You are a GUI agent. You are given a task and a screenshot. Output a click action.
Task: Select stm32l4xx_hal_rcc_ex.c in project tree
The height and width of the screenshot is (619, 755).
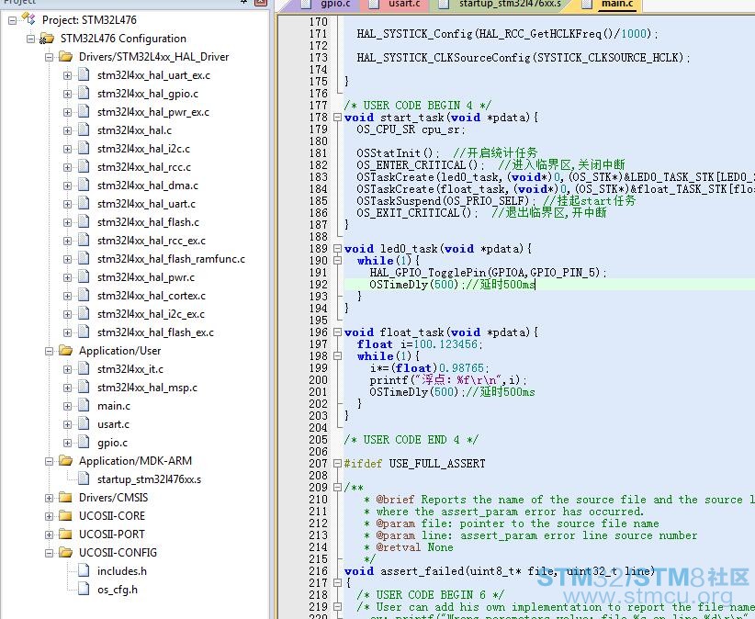[x=152, y=241]
